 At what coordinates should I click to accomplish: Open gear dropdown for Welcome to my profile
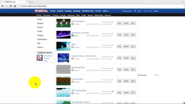click(133, 35)
